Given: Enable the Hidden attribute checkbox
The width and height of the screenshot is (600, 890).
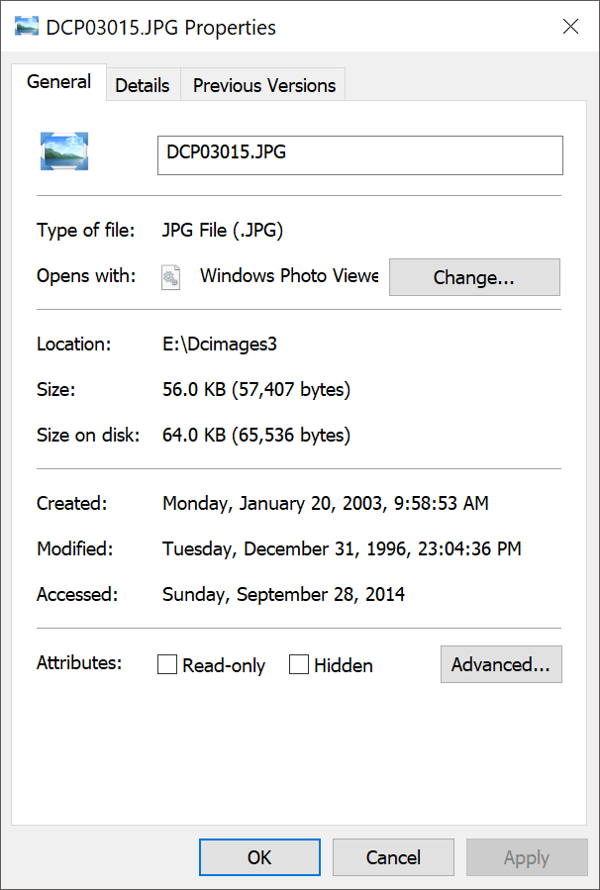Looking at the screenshot, I should pos(299,664).
